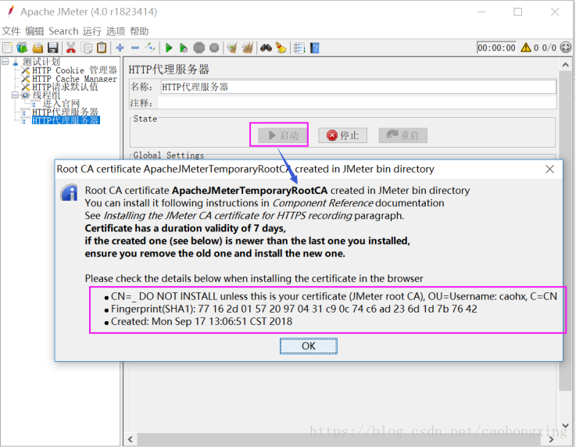Click the horizontal scrollbar left arrow
Screen dimensions: 576x447
131,439
